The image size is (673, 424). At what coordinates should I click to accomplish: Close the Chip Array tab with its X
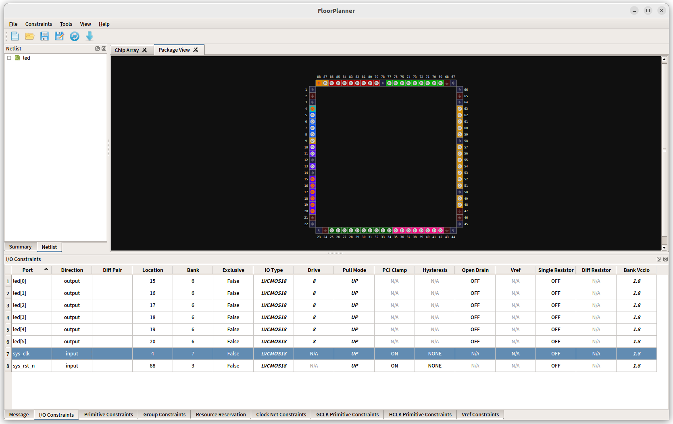(144, 50)
